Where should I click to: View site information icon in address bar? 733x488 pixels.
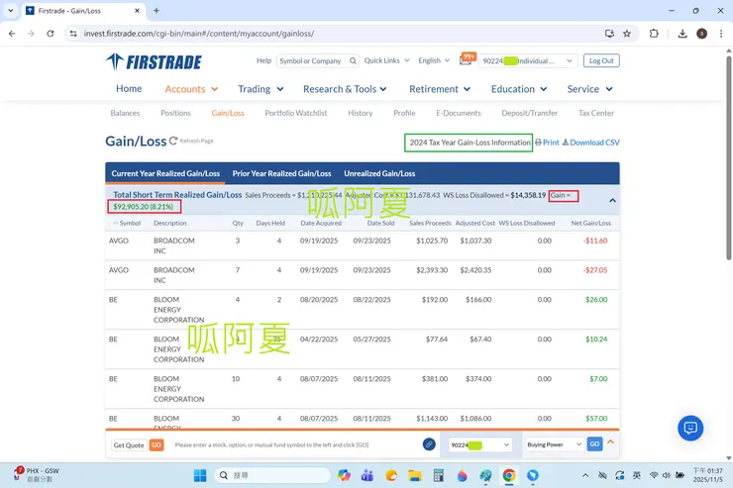(73, 34)
